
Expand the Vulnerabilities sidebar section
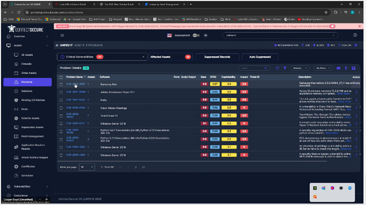click(x=27, y=187)
